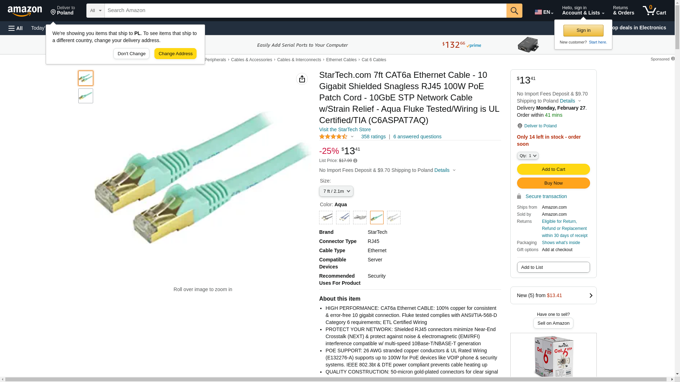Screen dimensions: 680x382
Task: Click the Sponsored info icon
Action: [x=673, y=59]
